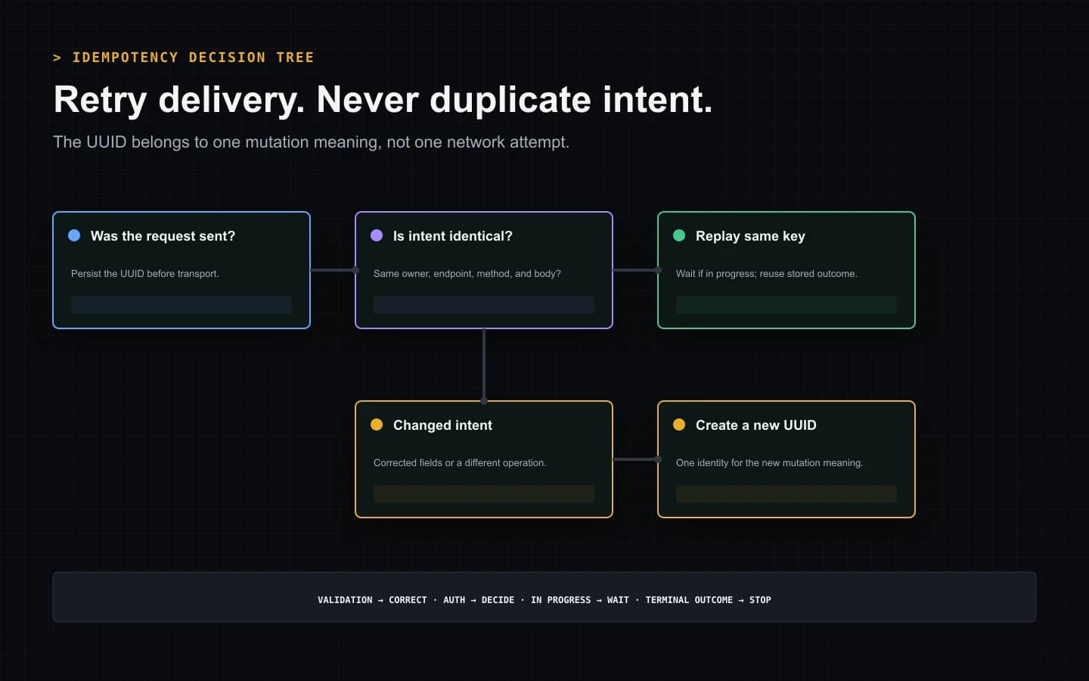Viewport: 1089px width, 681px height.
Task: Click 'Persist the UUID before transport.' text
Action: (145, 273)
